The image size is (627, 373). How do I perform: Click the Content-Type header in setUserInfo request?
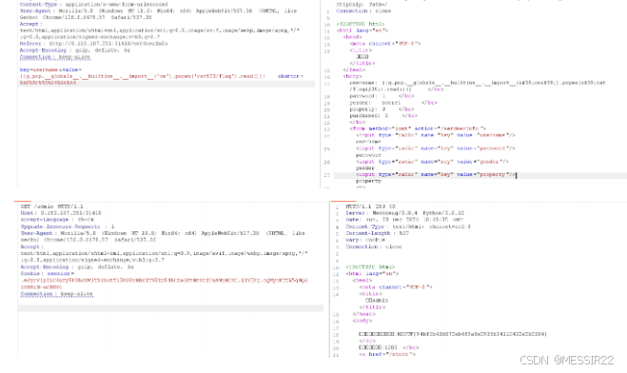click(x=93, y=5)
